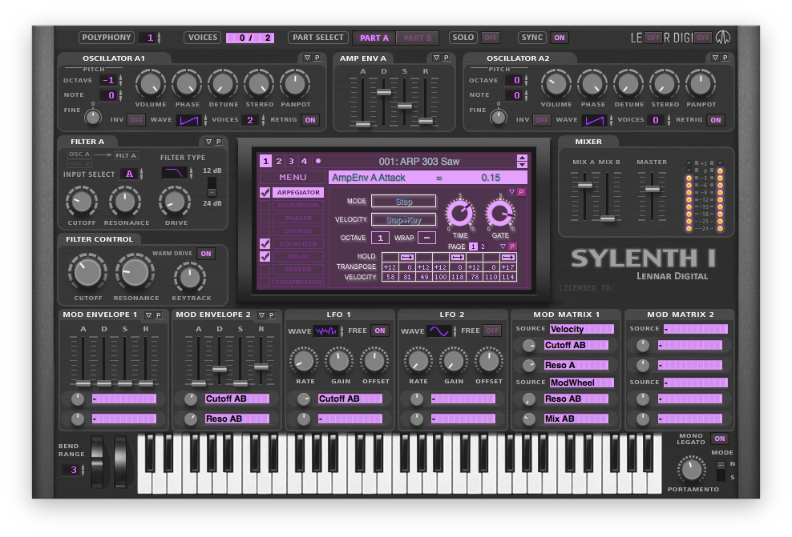Open arpeggiator Page 2
Viewport: 792px width, 537px height.
[x=483, y=246]
